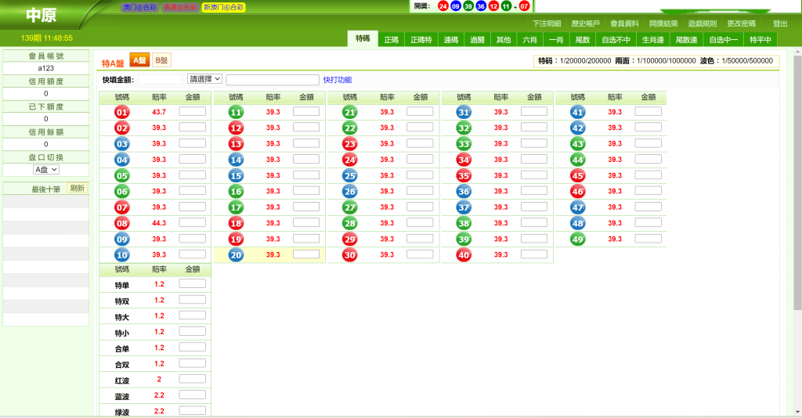The width and height of the screenshot is (802, 418).
Task: Click the red number 30 ball
Action: 350,255
